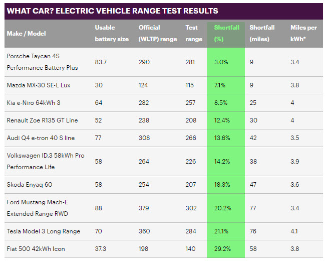This screenshot has width=326, height=262.
Task: Select the Usable battery size header
Action: pos(112,34)
